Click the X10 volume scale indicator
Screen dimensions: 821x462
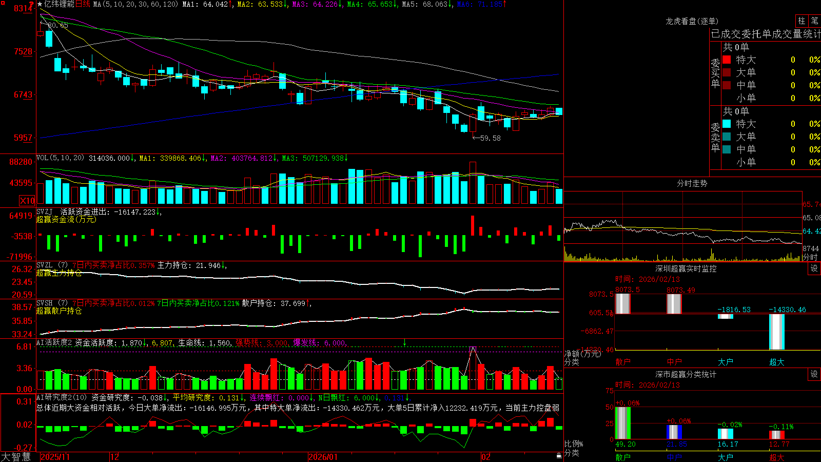27,201
